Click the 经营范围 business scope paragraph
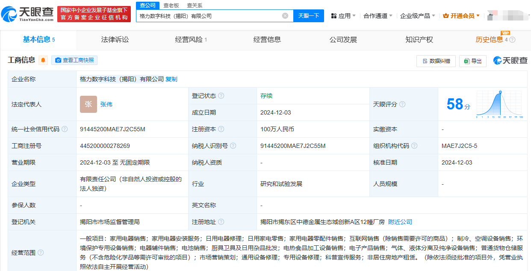Viewport: 531px width, 271px height. click(x=301, y=252)
